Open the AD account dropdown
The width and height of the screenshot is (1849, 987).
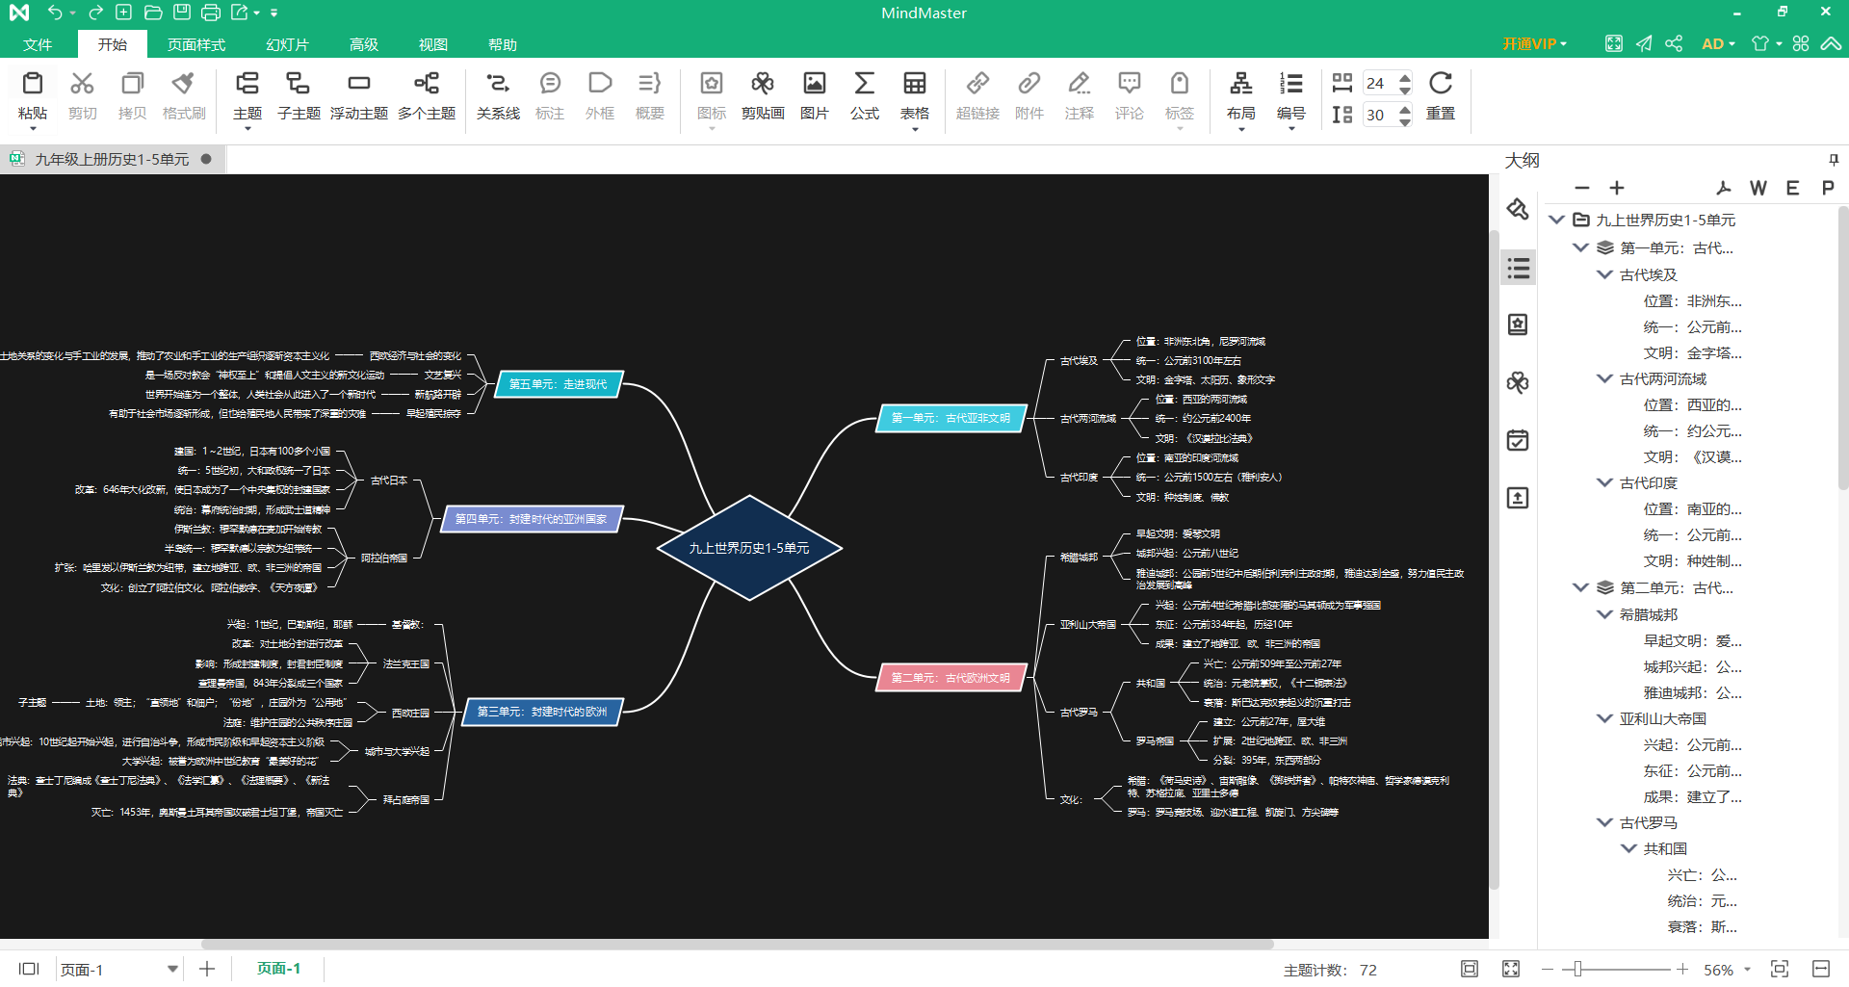1718,44
